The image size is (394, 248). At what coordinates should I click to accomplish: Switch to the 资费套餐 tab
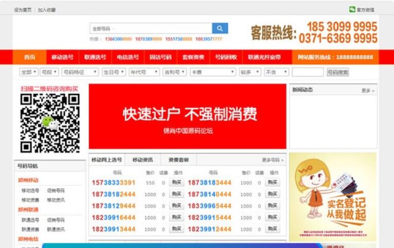(178, 160)
